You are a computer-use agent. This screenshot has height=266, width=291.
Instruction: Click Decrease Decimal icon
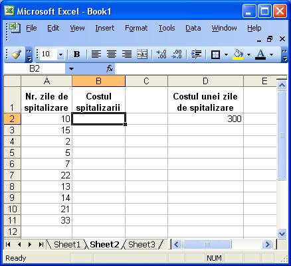coord(177,54)
